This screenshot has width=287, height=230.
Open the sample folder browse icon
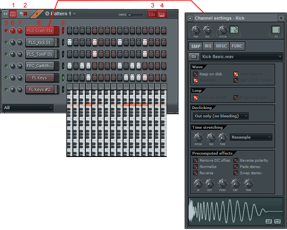pos(194,57)
